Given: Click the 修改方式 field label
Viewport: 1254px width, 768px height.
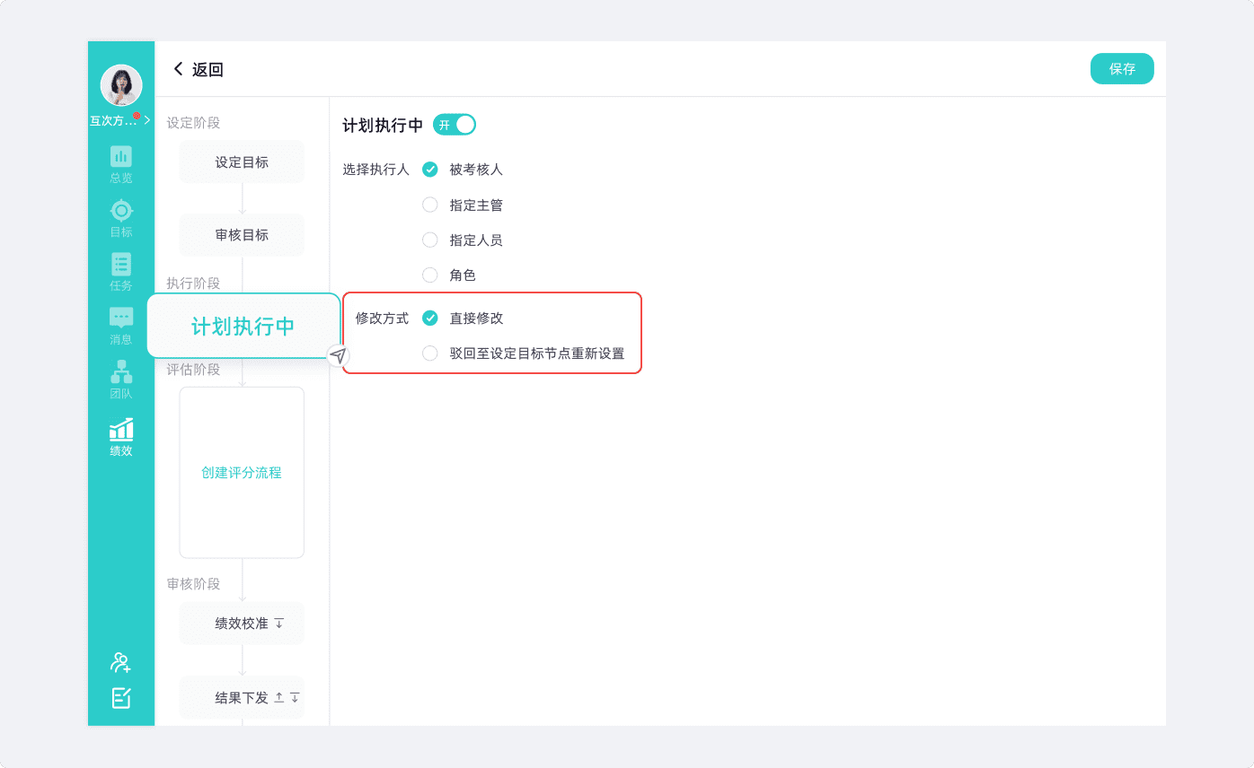Looking at the screenshot, I should tap(382, 318).
